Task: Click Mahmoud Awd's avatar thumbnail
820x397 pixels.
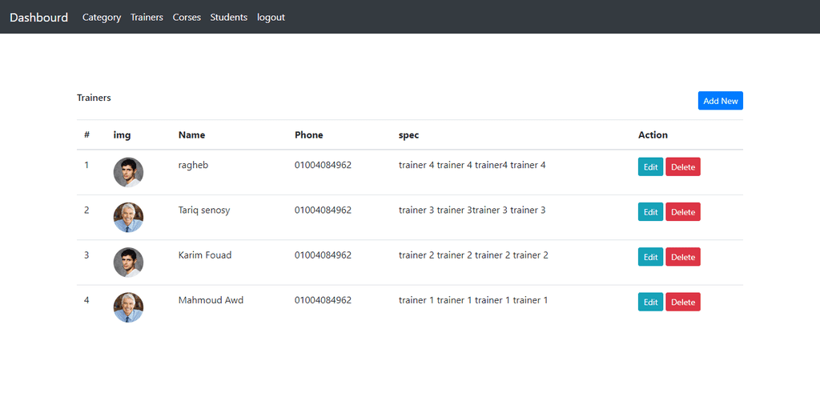Action: [x=128, y=307]
